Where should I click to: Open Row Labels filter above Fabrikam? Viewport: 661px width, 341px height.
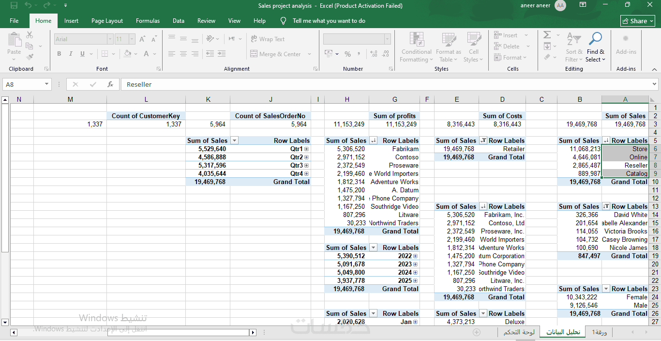click(x=373, y=140)
